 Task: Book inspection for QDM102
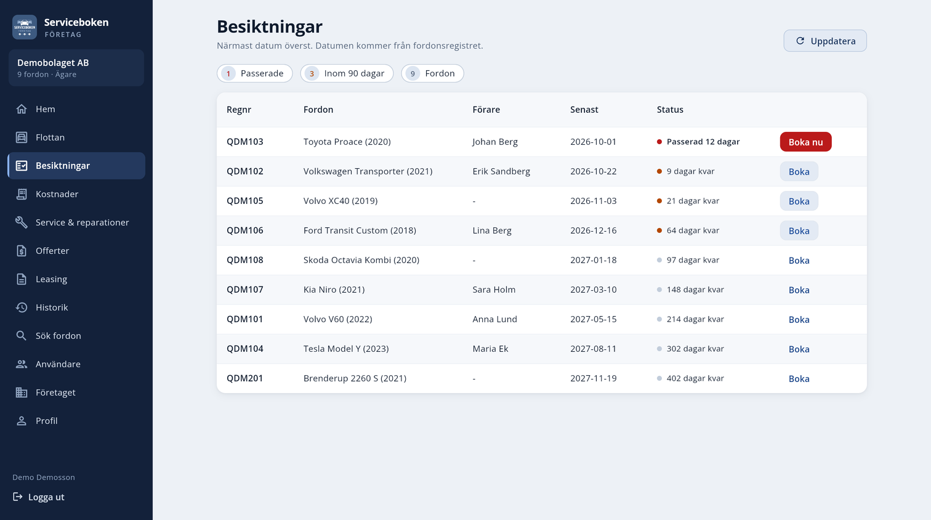799,171
